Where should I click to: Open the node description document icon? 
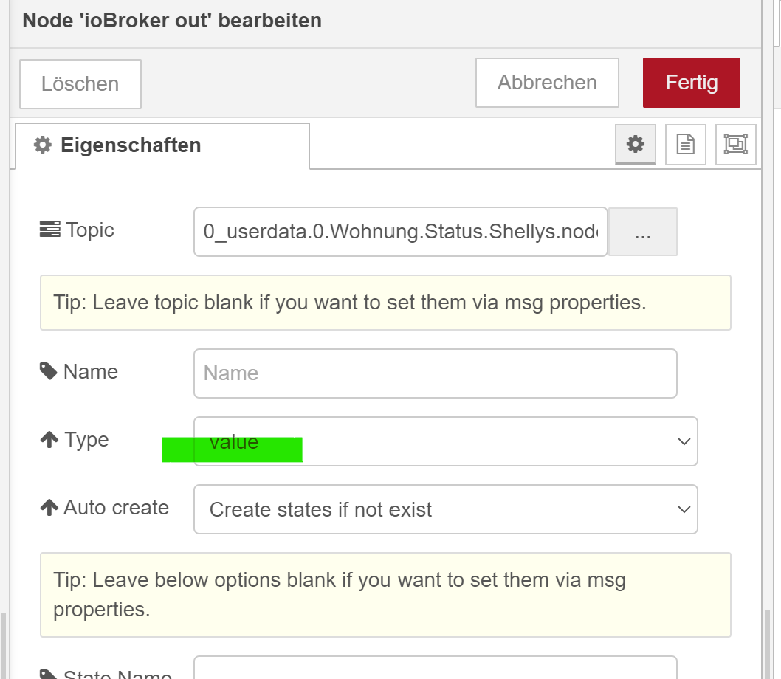point(686,144)
